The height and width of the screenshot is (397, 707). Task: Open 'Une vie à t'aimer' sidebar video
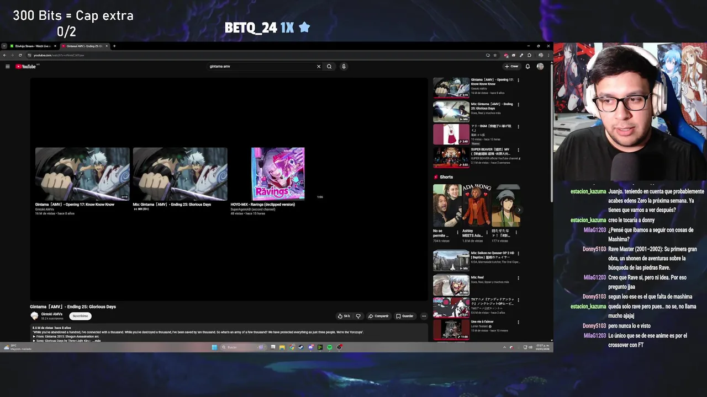(451, 329)
